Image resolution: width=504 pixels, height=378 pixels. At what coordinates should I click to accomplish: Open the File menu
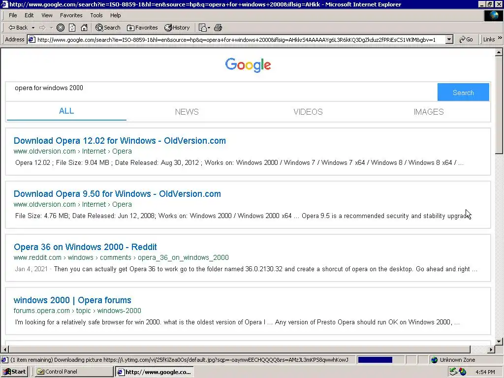(x=13, y=15)
